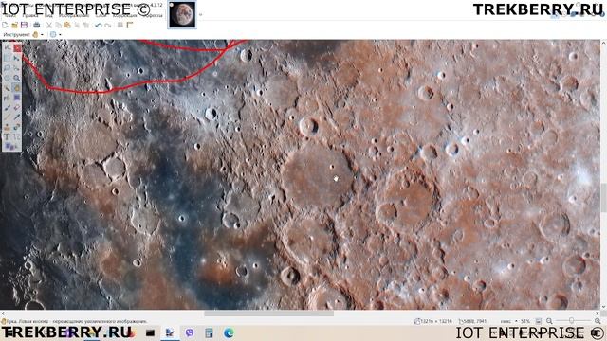Open the Эффекты menu

(154, 15)
